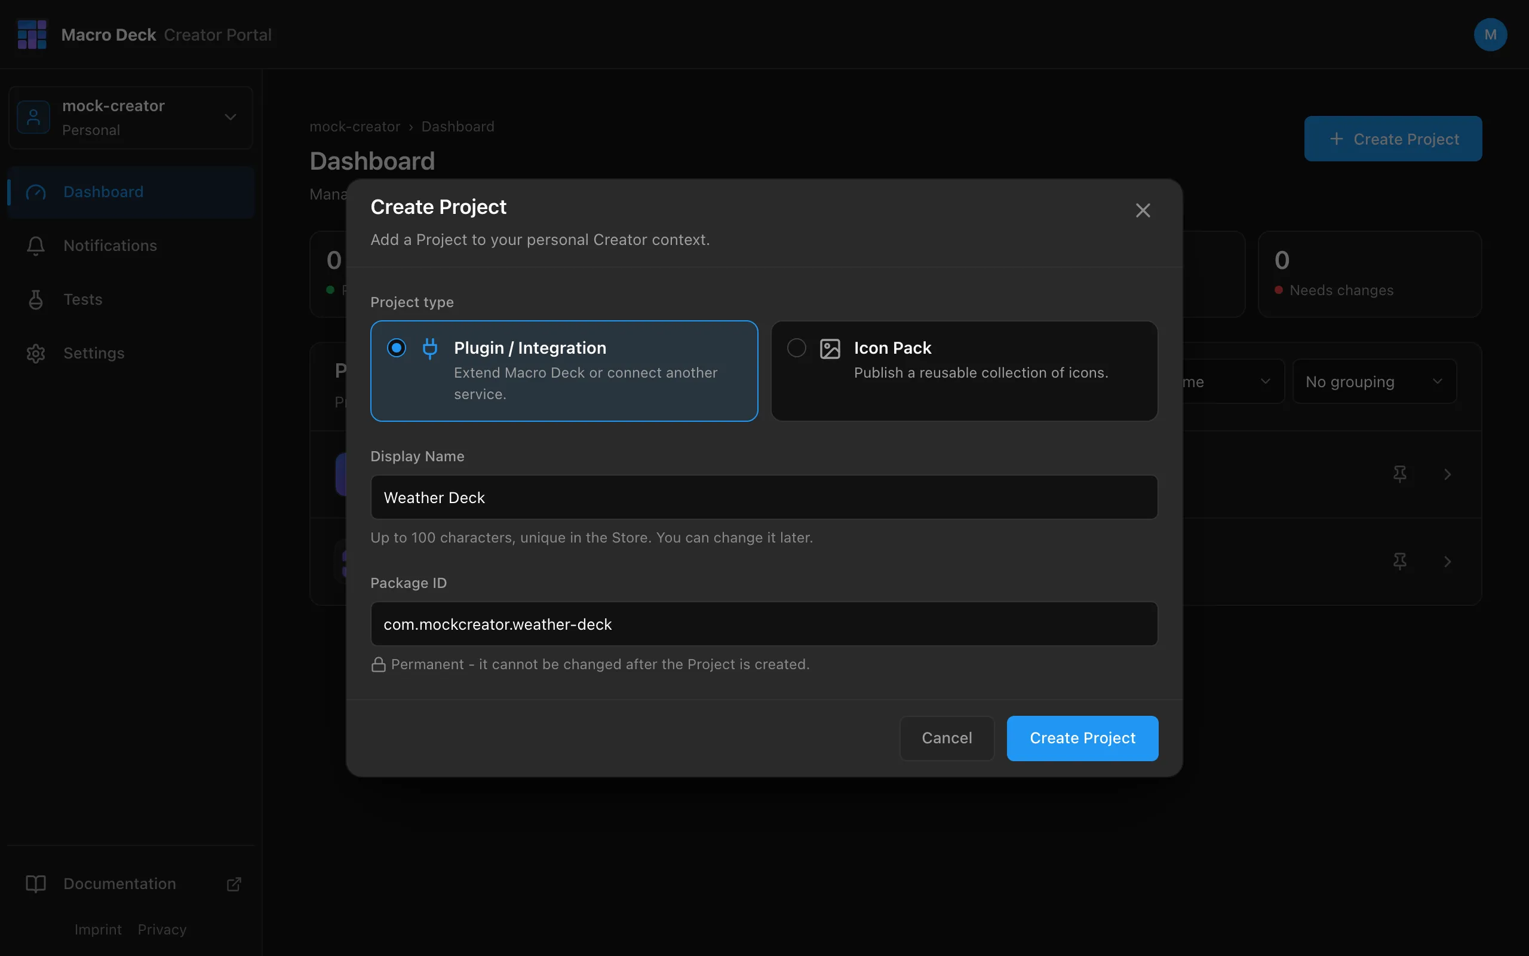Select the Plugin / Integration radio button
Screen dimensions: 1529x956
[x=396, y=348]
